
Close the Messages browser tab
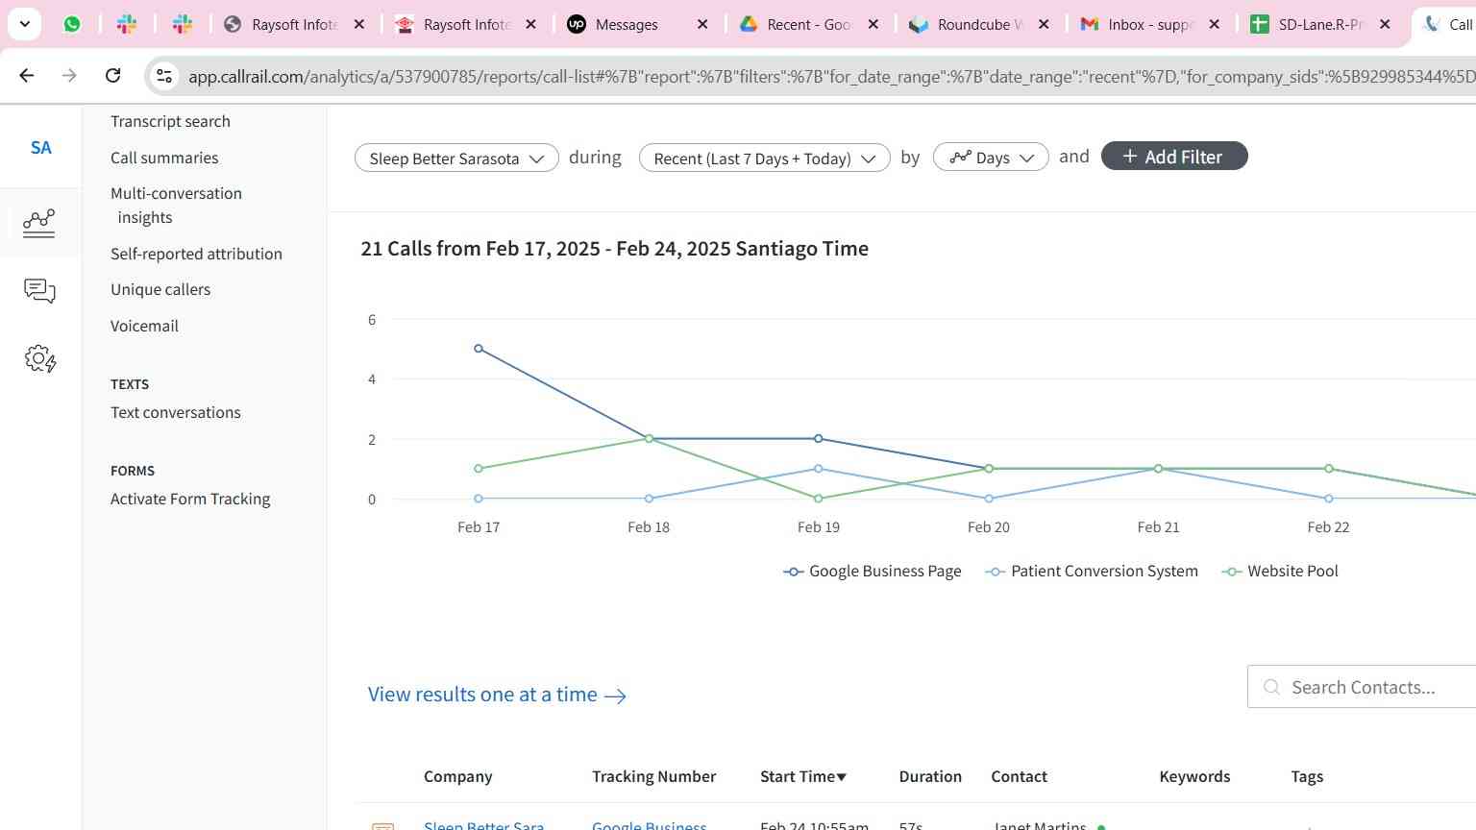point(702,24)
